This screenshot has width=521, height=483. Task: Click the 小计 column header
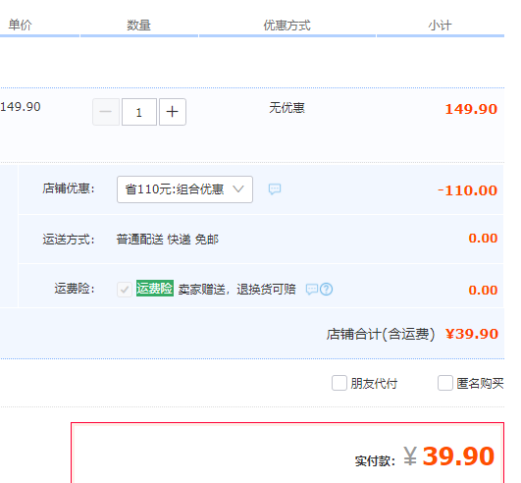pyautogui.click(x=441, y=26)
